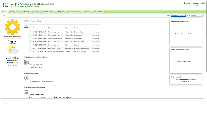207x116 pixels.
Task: Click the magnifier icon for 'Una visita medica'
Action: pyautogui.click(x=30, y=41)
